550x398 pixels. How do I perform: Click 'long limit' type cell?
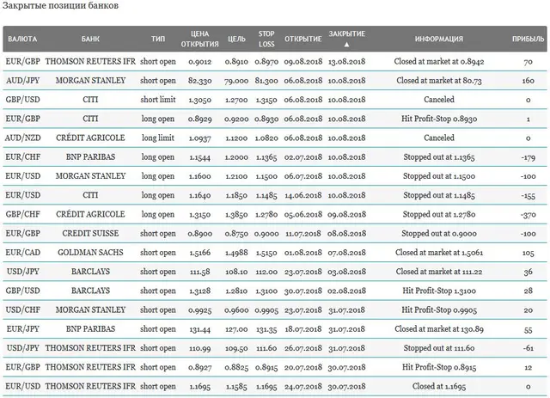[x=158, y=138]
